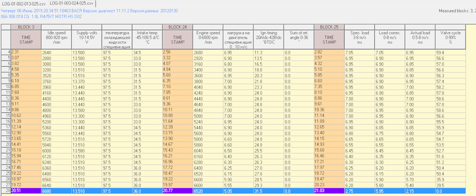Click the supply volts cell 13.370
This screenshot has height=196, width=476.
pyautogui.click(x=86, y=81)
